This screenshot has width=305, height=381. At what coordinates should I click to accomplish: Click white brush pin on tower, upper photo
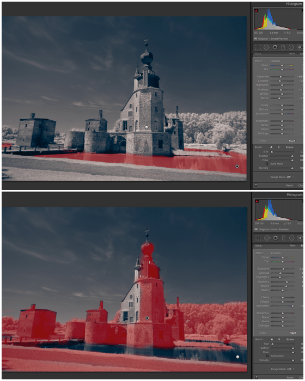147,127
